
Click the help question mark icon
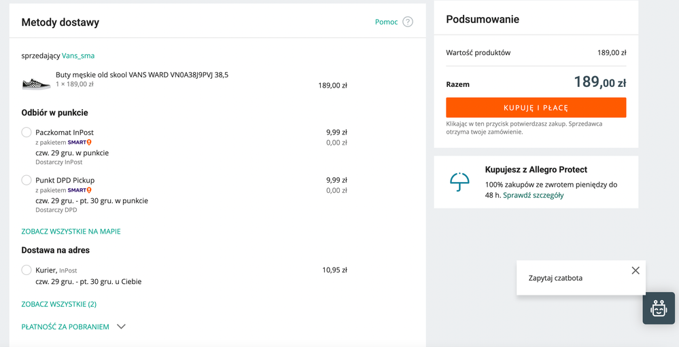[408, 22]
